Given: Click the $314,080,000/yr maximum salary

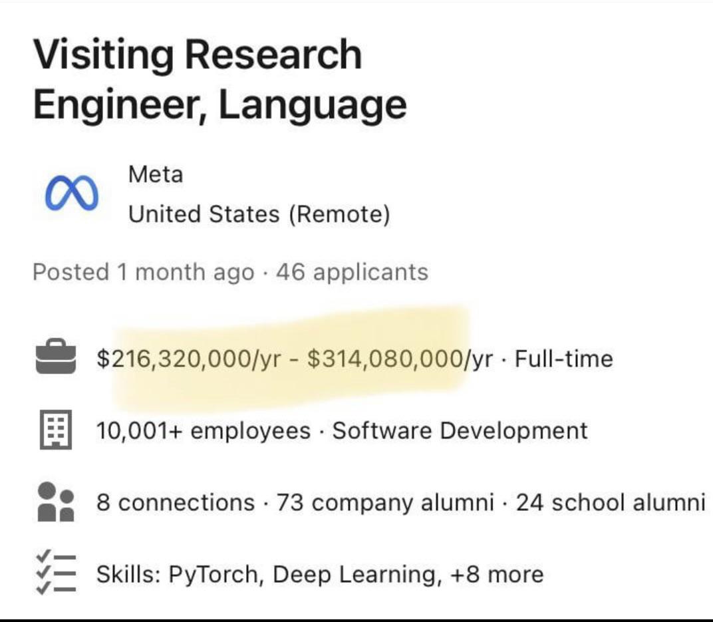Looking at the screenshot, I should (400, 359).
